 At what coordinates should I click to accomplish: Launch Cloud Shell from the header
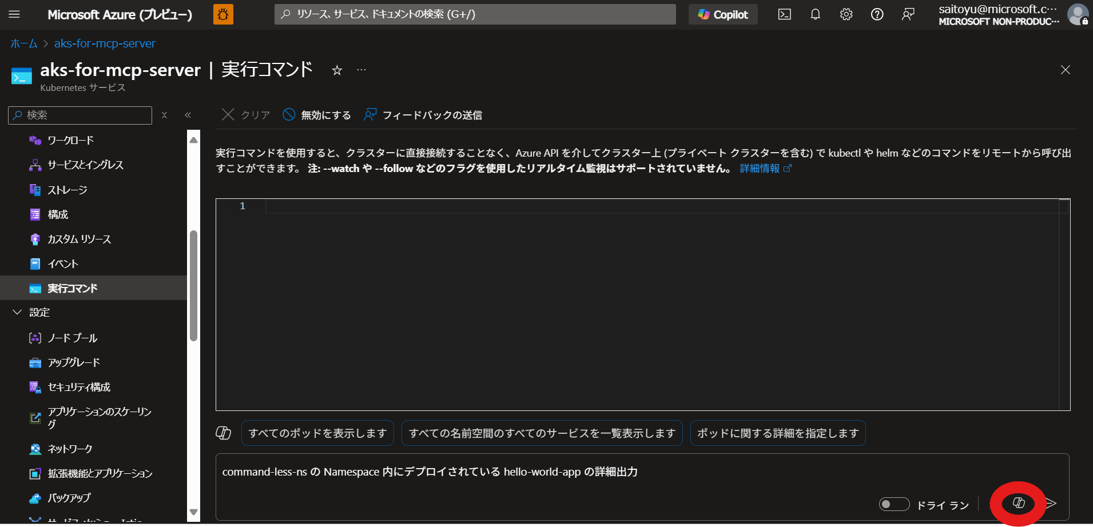click(785, 14)
